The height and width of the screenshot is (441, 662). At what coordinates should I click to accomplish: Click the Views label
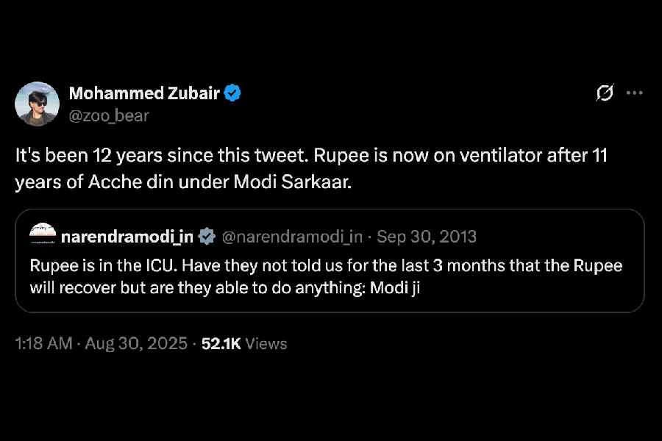[266, 343]
